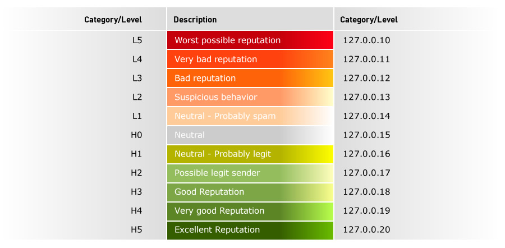Click the 'Description' column header
Viewport: 505px width, 248px height.
(195, 20)
